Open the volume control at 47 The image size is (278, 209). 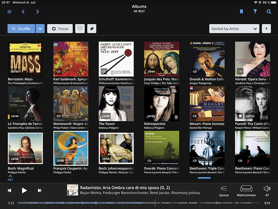coord(267,191)
